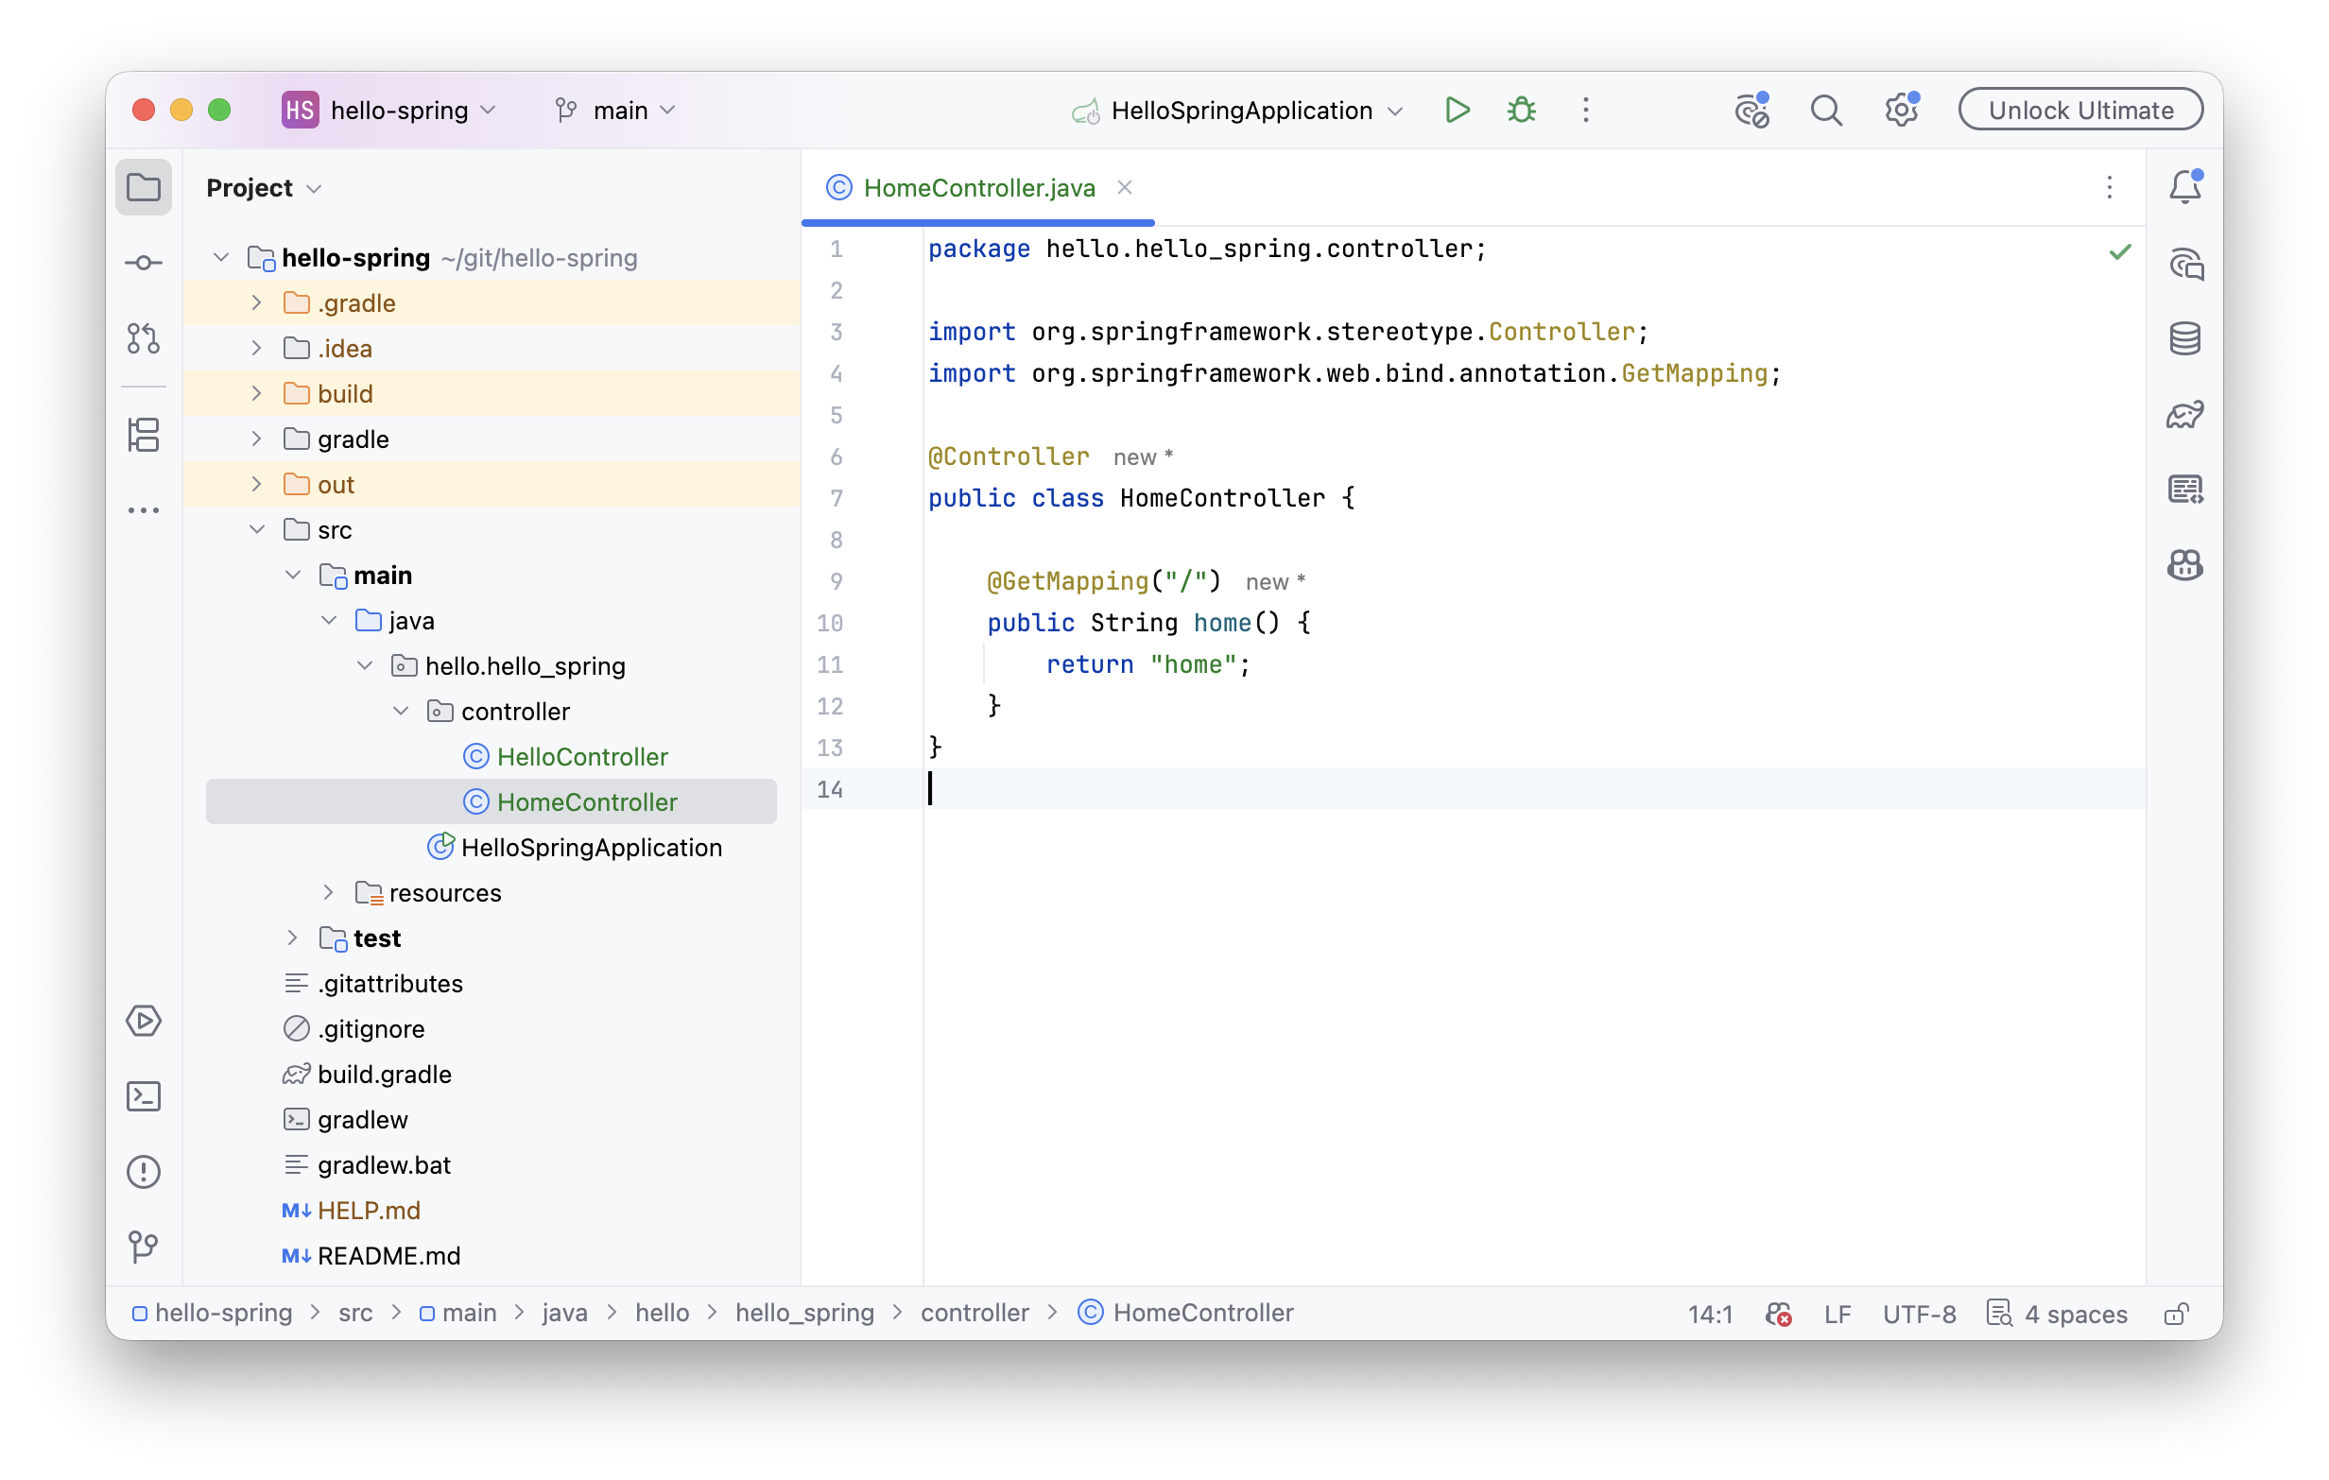This screenshot has height=1480, width=2329.
Task: Toggle the read-only lock in status bar
Action: coord(2176,1314)
